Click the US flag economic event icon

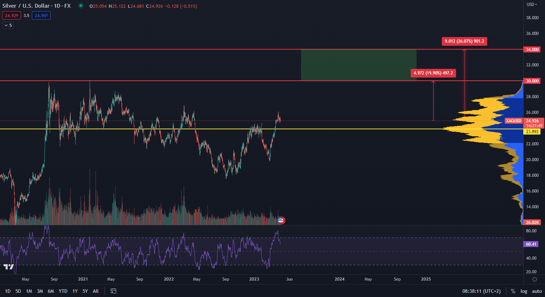281,220
